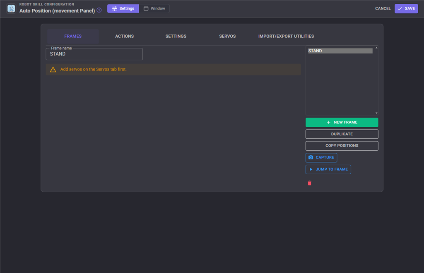Click the 'Add servos on the Servos tab first.' message

tap(93, 69)
